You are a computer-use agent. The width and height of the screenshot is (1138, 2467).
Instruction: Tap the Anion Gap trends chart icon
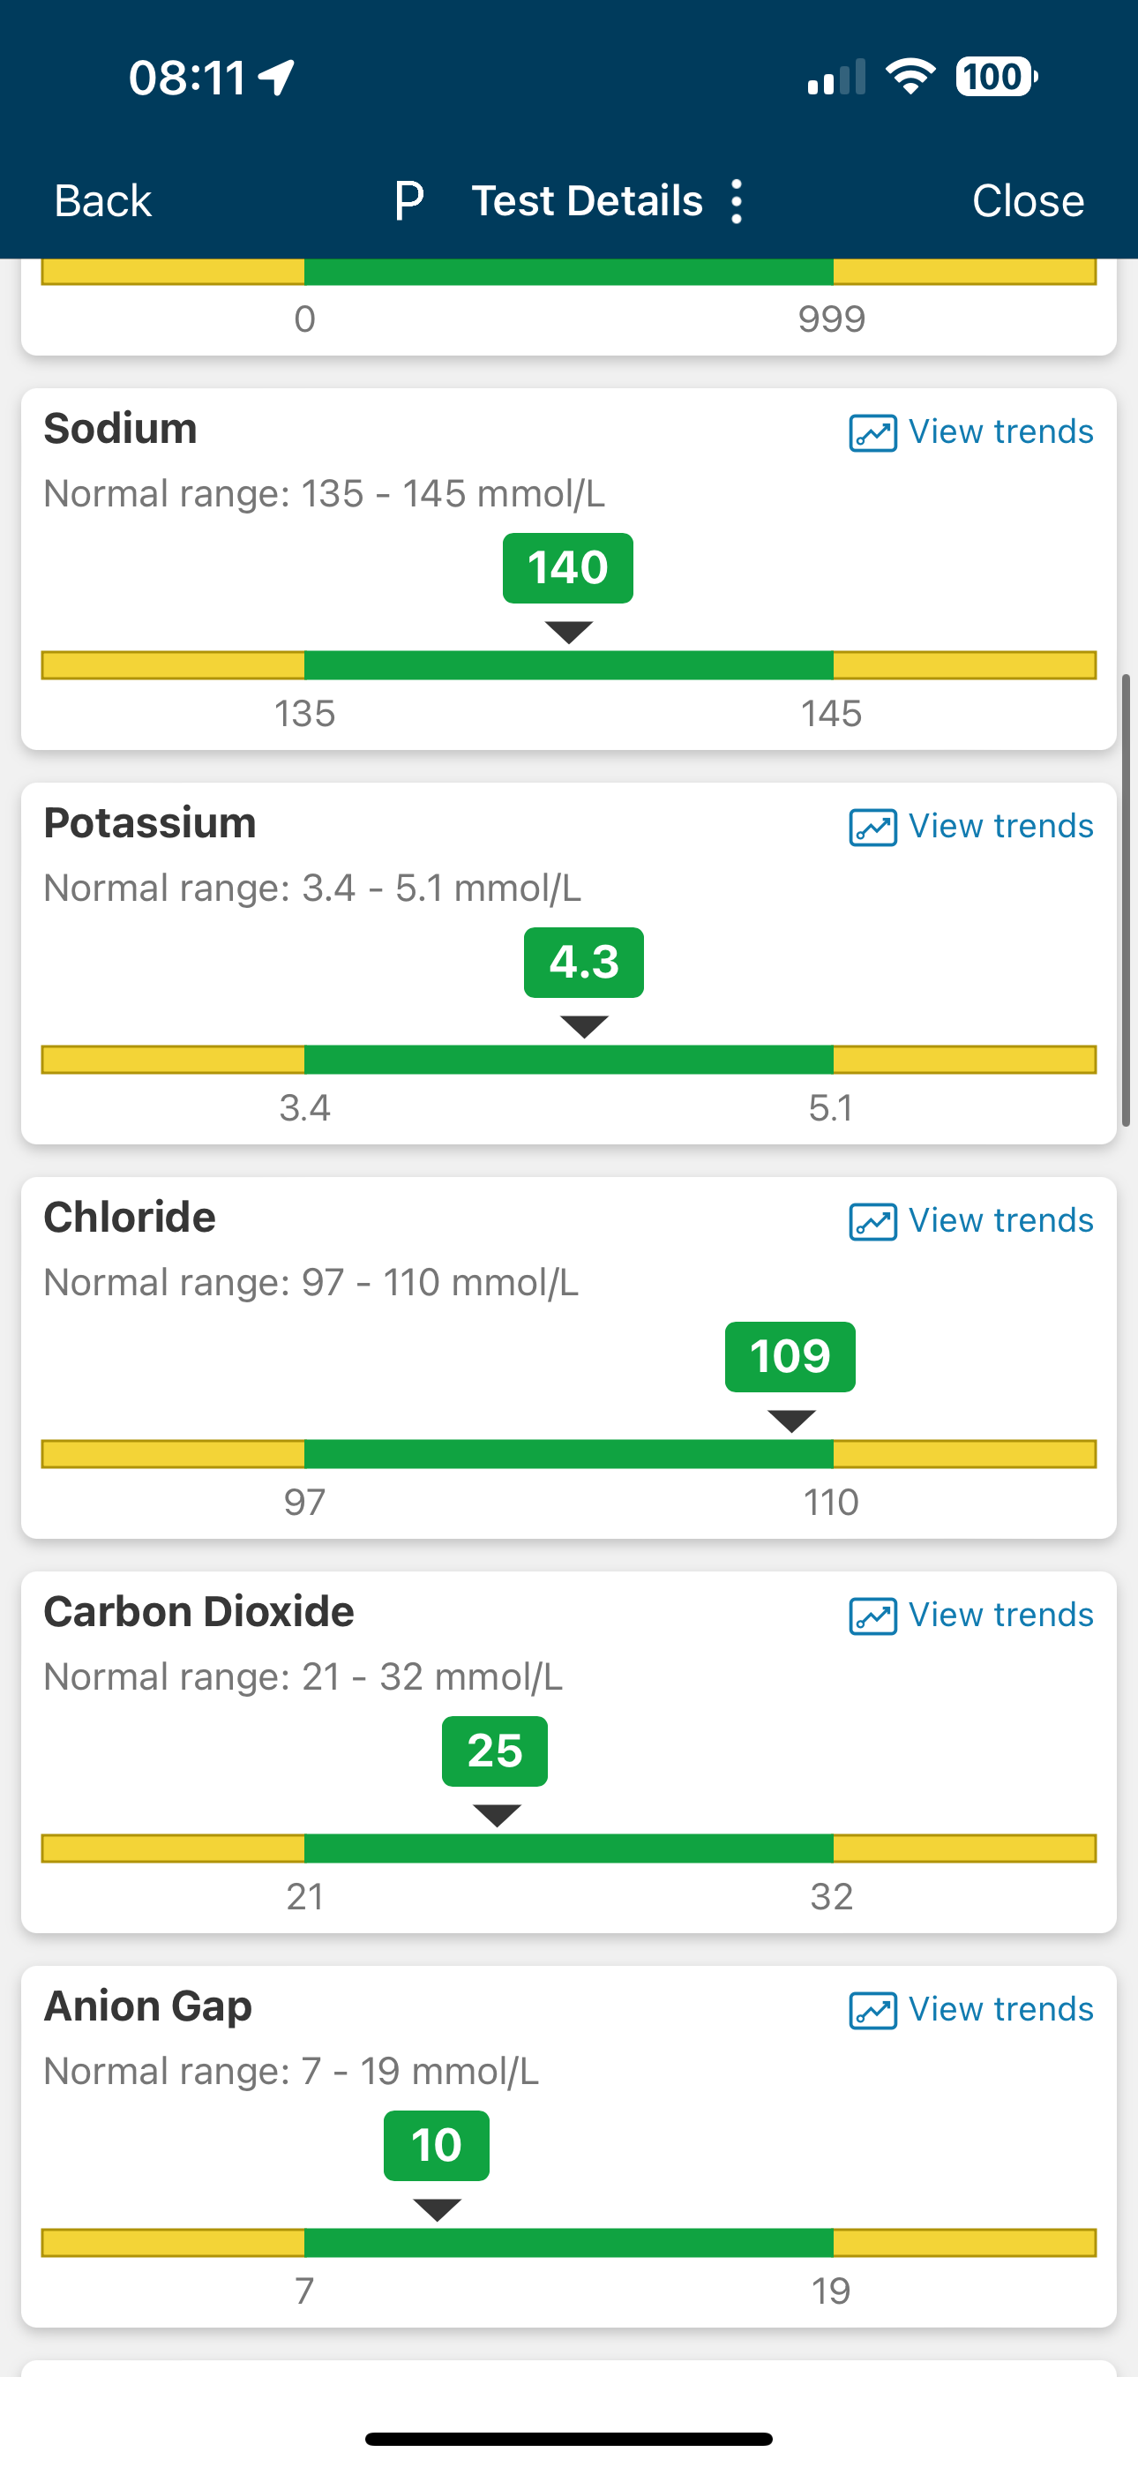[872, 2011]
